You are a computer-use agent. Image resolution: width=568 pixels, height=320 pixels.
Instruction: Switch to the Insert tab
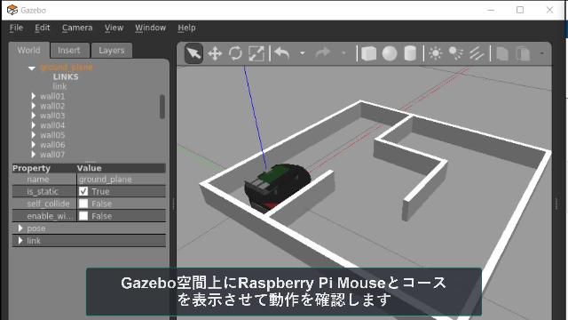[x=69, y=51]
